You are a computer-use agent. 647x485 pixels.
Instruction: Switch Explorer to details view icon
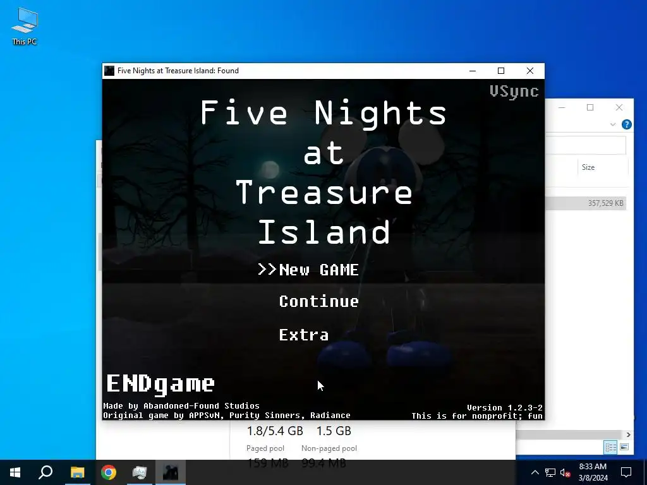coord(610,447)
